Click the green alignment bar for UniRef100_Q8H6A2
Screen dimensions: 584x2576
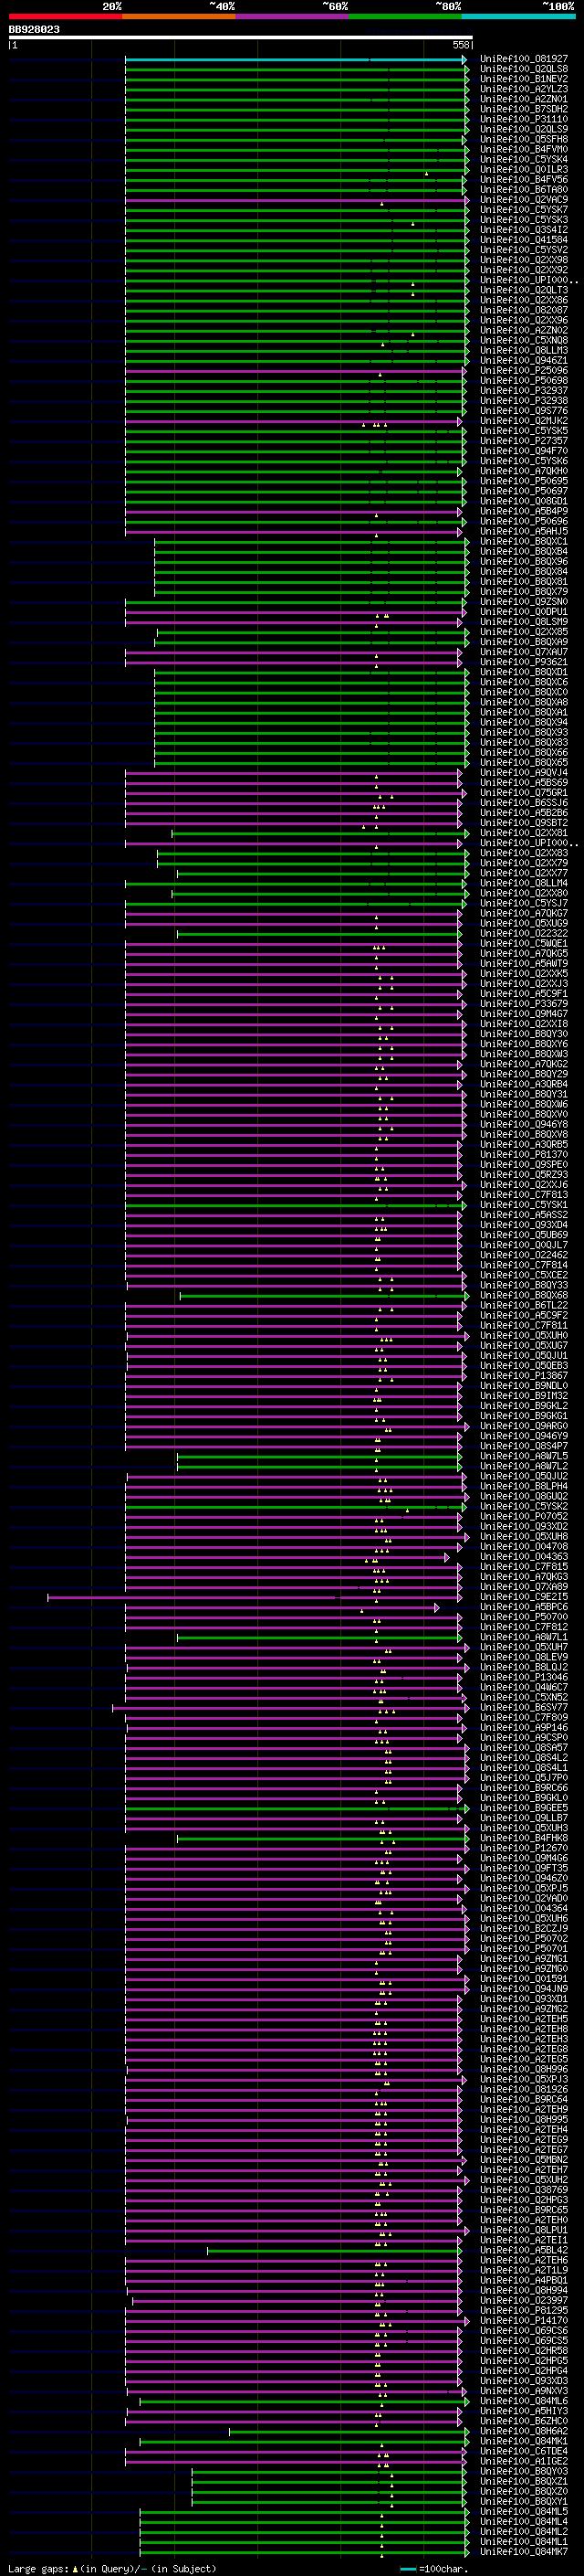click(x=349, y=2431)
